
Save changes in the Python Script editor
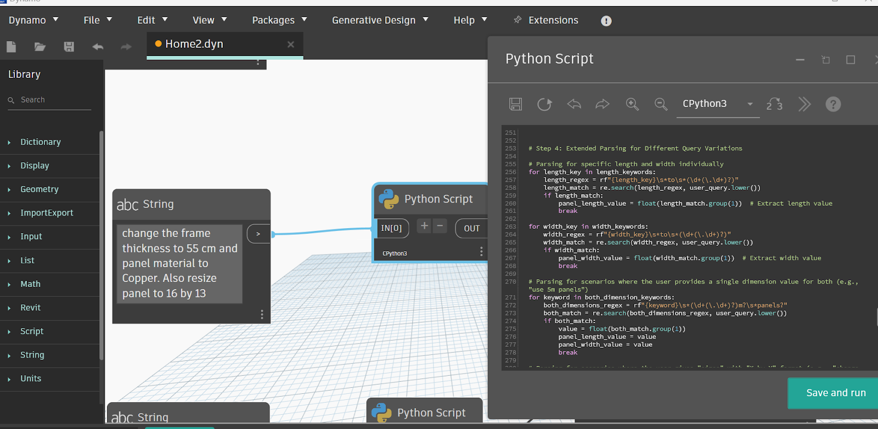point(516,104)
